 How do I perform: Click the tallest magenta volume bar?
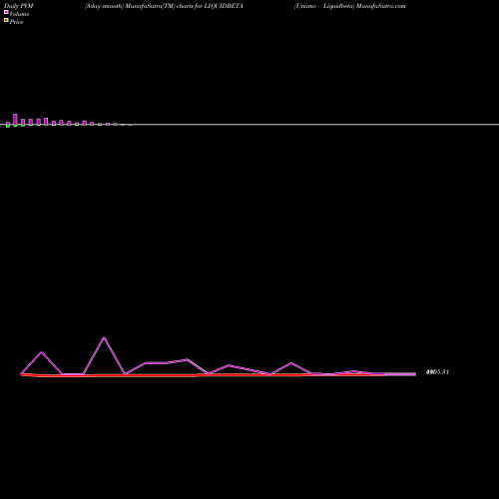pos(15,120)
